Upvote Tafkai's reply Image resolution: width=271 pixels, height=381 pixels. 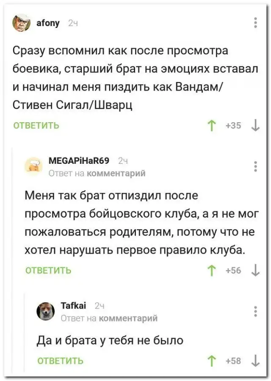pyautogui.click(x=211, y=361)
